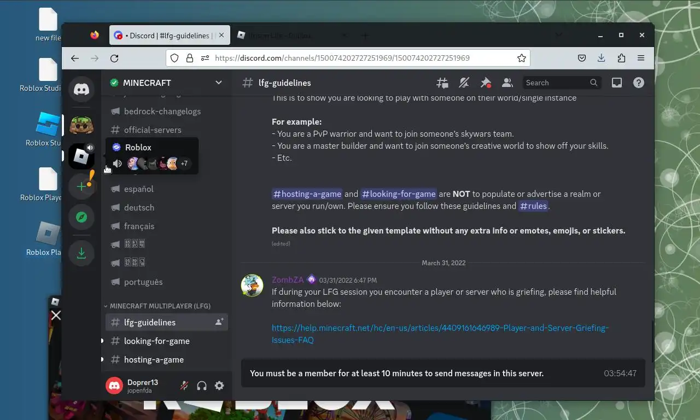
Task: Toggle member list icon
Action: coord(507,83)
